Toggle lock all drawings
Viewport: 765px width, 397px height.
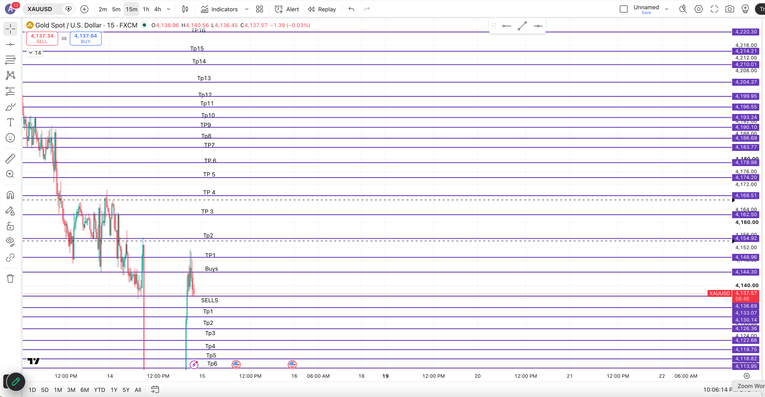click(10, 226)
